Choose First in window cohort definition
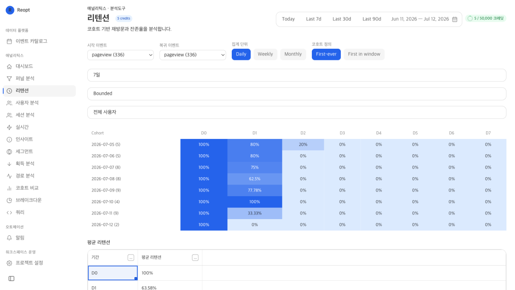 click(364, 54)
